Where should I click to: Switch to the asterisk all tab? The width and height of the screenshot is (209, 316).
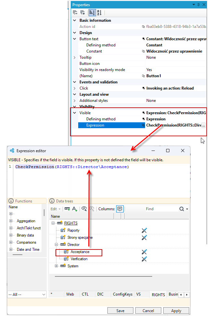click(52, 294)
